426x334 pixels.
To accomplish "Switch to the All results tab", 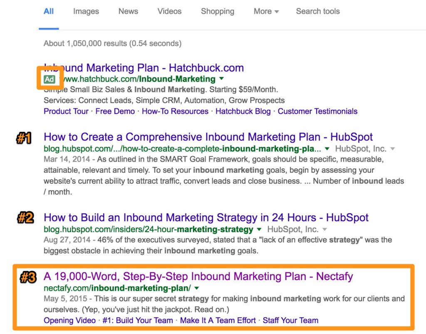I will [x=49, y=11].
